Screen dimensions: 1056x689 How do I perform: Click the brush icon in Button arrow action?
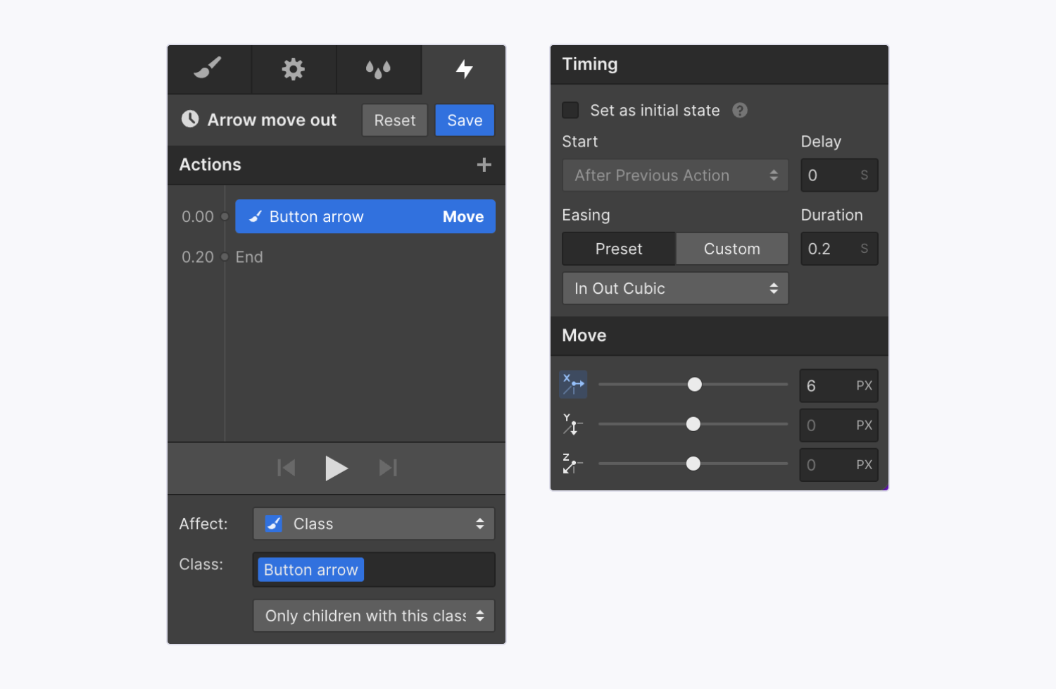pyautogui.click(x=256, y=216)
